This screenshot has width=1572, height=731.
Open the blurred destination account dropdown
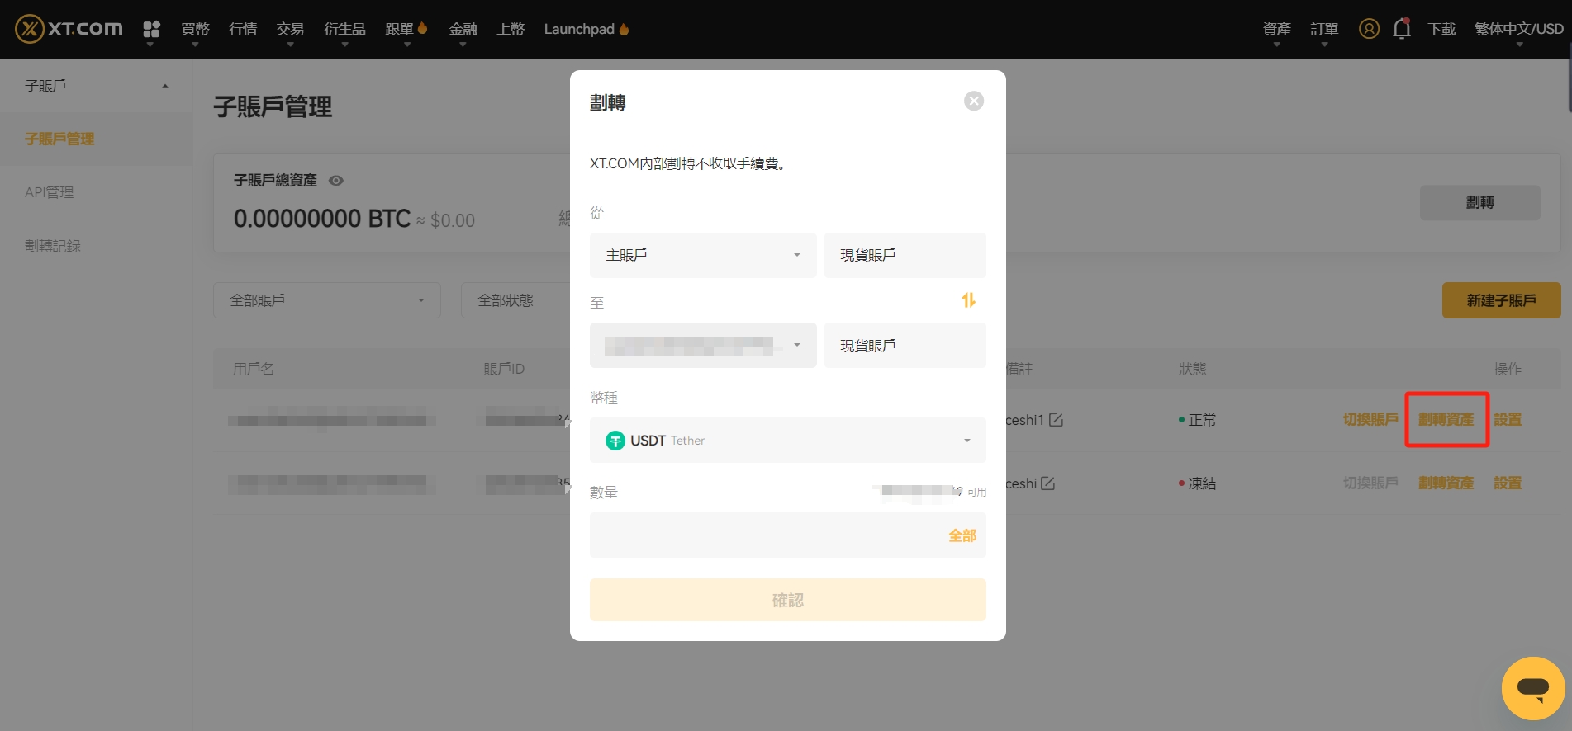pos(703,346)
